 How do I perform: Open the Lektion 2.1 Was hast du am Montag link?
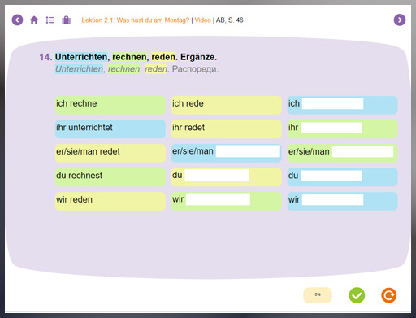coord(136,20)
